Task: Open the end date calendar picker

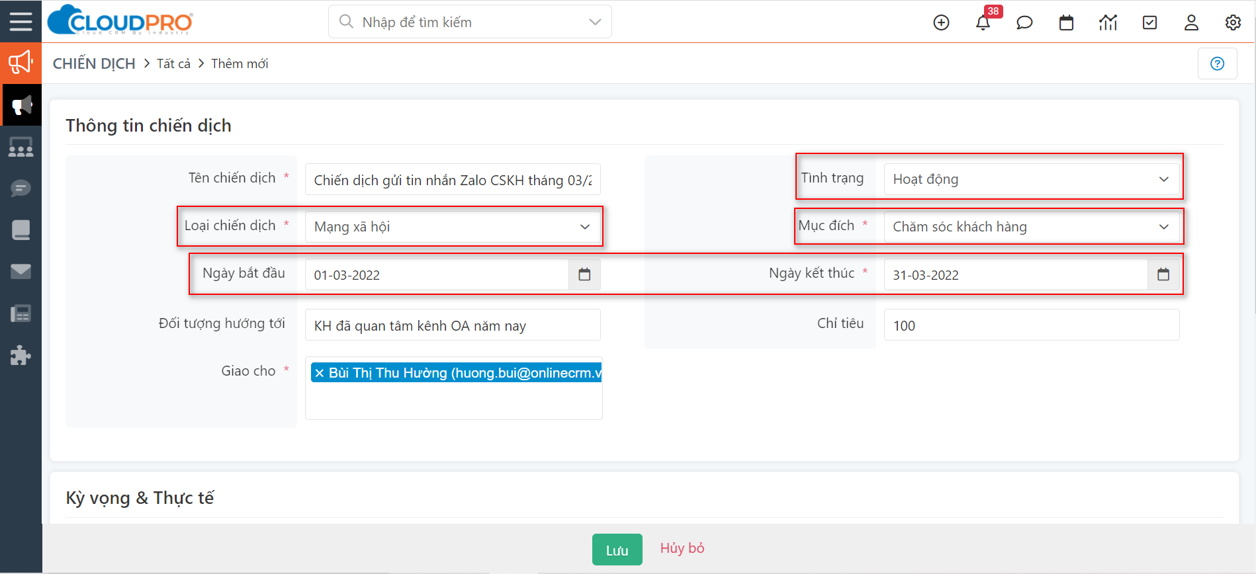Action: 1163,274
